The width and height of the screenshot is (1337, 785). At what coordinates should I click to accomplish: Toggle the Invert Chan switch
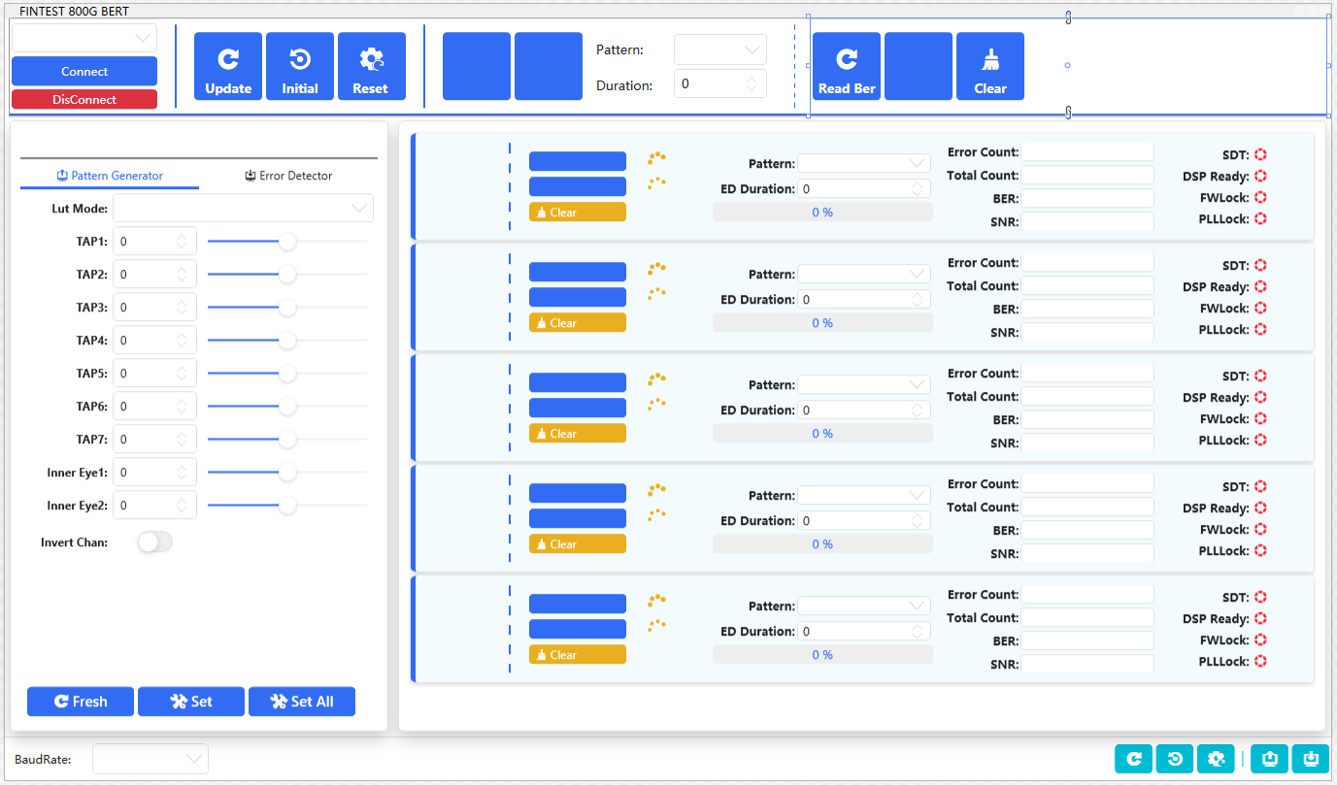[153, 542]
